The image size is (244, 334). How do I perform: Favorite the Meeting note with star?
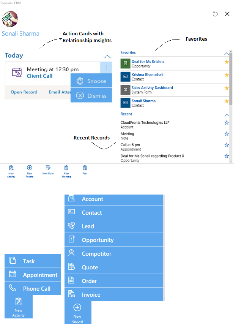coord(227,133)
